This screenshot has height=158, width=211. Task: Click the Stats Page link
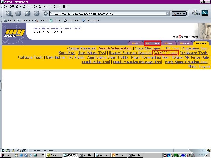[x=67, y=53]
